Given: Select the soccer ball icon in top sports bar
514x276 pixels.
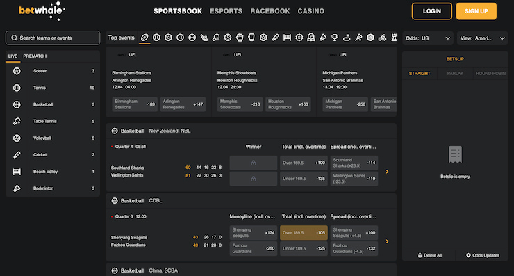Looking at the screenshot, I should click(168, 38).
